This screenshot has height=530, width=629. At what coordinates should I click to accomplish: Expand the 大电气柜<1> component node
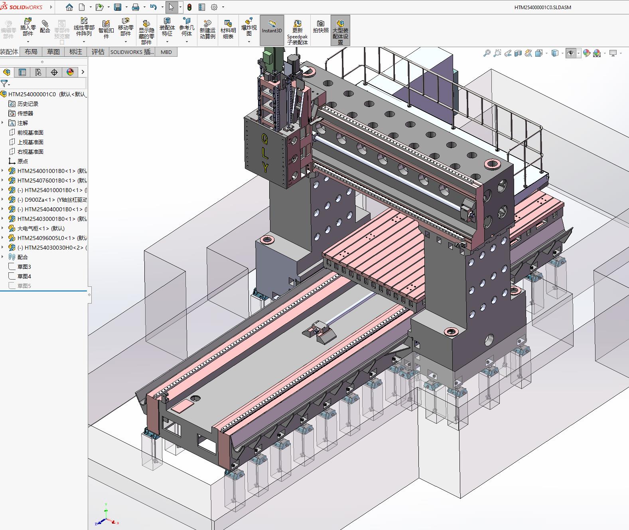click(3, 228)
